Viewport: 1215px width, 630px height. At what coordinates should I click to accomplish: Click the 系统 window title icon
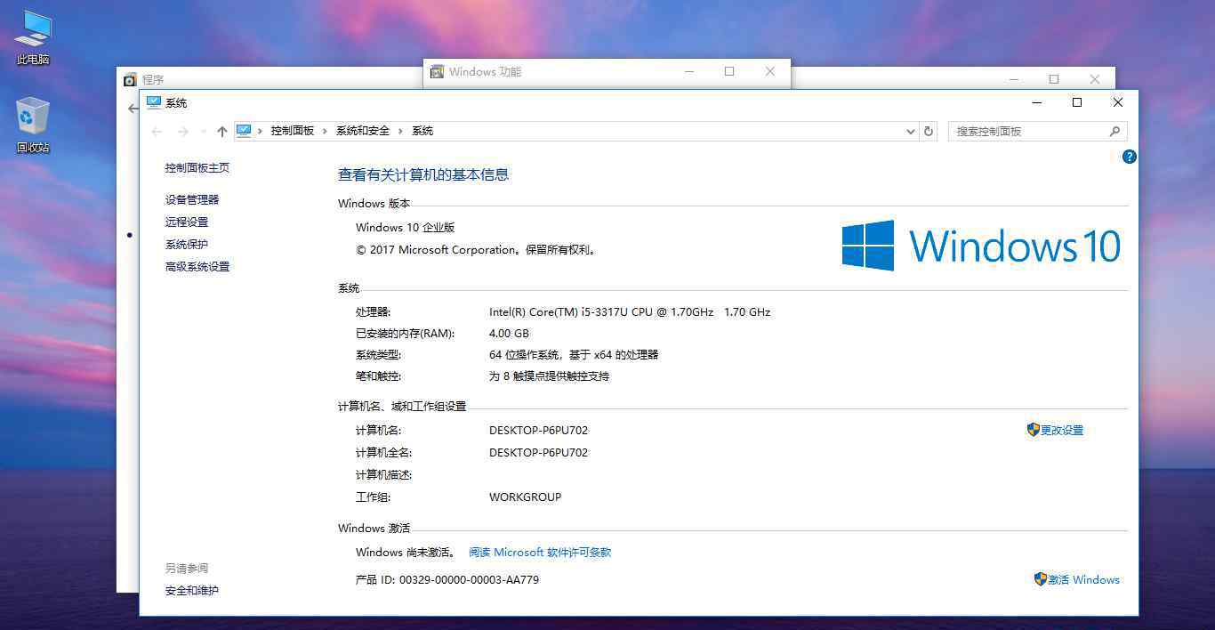click(154, 102)
